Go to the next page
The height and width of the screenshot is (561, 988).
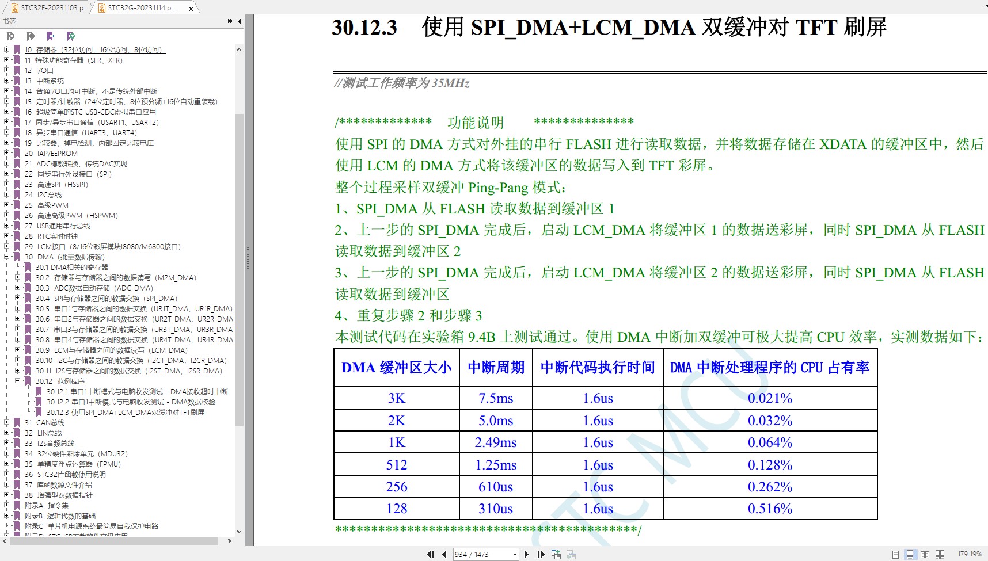point(526,554)
